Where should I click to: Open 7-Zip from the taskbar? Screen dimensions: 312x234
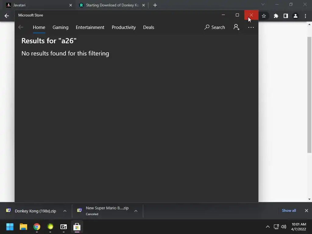(x=64, y=227)
